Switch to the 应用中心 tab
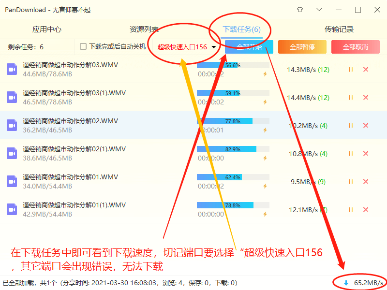Viewport: 387px width, 290px height. 47,29
